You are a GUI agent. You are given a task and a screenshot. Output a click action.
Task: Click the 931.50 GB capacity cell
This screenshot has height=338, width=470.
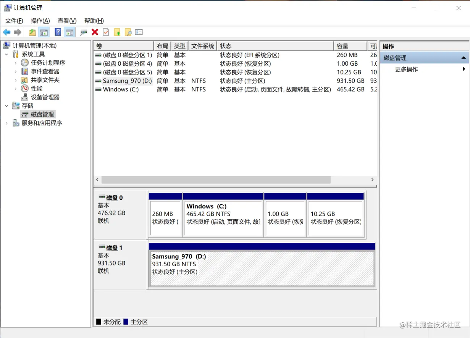(x=350, y=81)
